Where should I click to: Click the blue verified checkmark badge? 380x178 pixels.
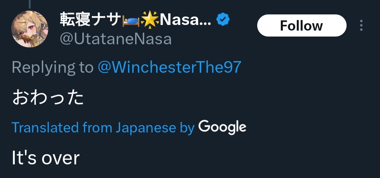222,20
